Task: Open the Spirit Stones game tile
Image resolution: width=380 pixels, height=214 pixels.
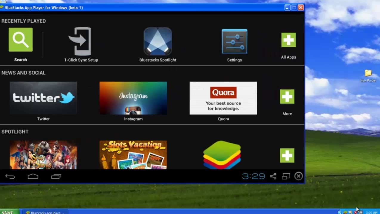Action: click(43, 155)
